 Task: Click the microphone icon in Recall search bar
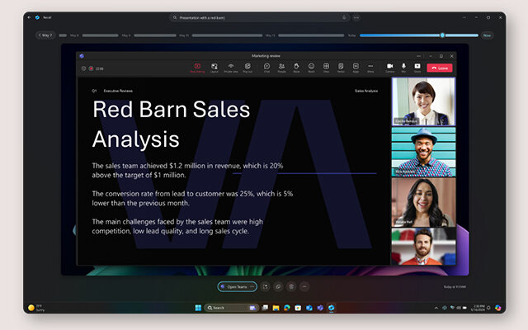click(x=344, y=17)
